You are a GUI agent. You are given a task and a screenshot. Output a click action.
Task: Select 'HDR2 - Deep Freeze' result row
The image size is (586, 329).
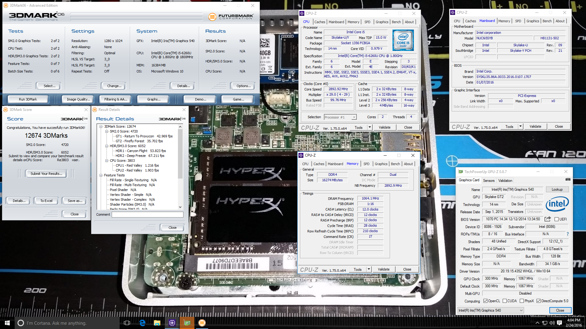(x=140, y=156)
